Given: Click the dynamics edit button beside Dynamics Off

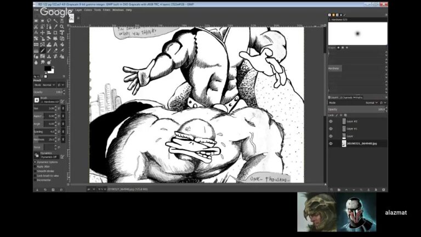Looking at the screenshot, I should (62, 157).
